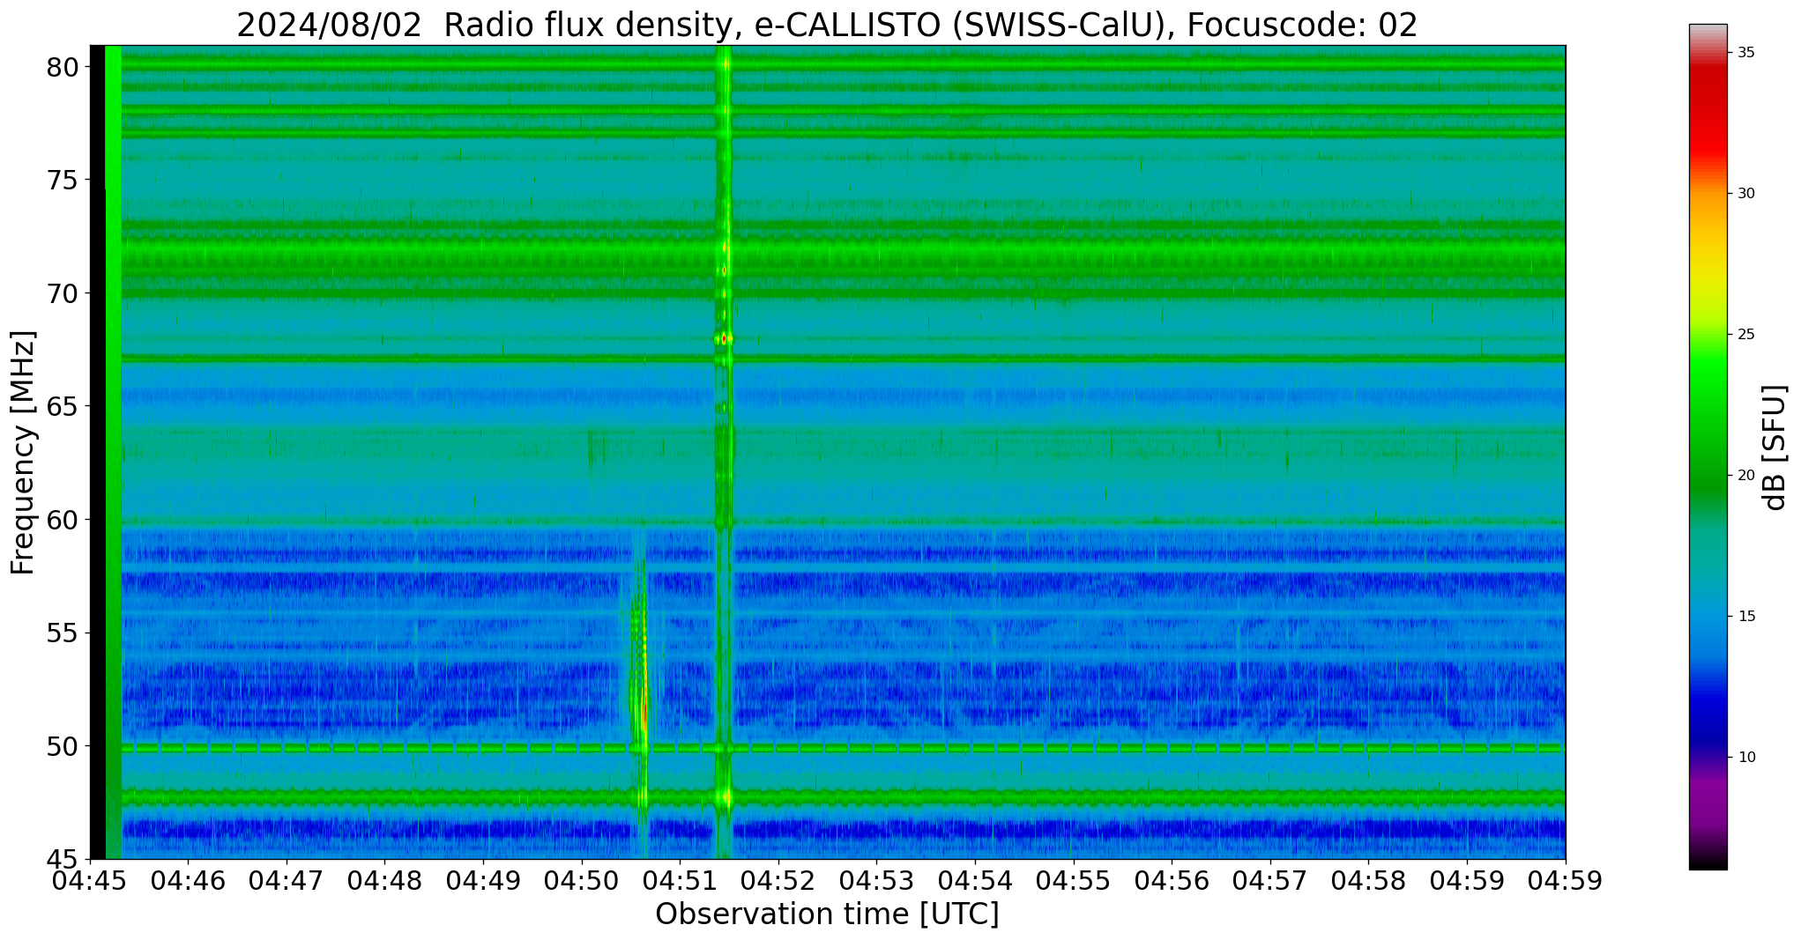Click the red burst peak near 68 MHz
Image resolution: width=1801 pixels, height=940 pixels.
(x=724, y=338)
